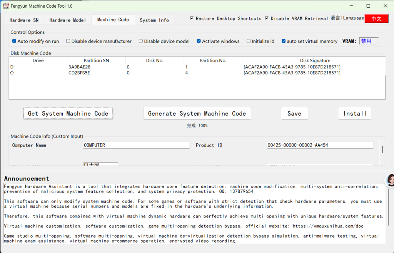Toggle the Auto modify on run checkbox
The image size is (394, 253).
[14, 41]
